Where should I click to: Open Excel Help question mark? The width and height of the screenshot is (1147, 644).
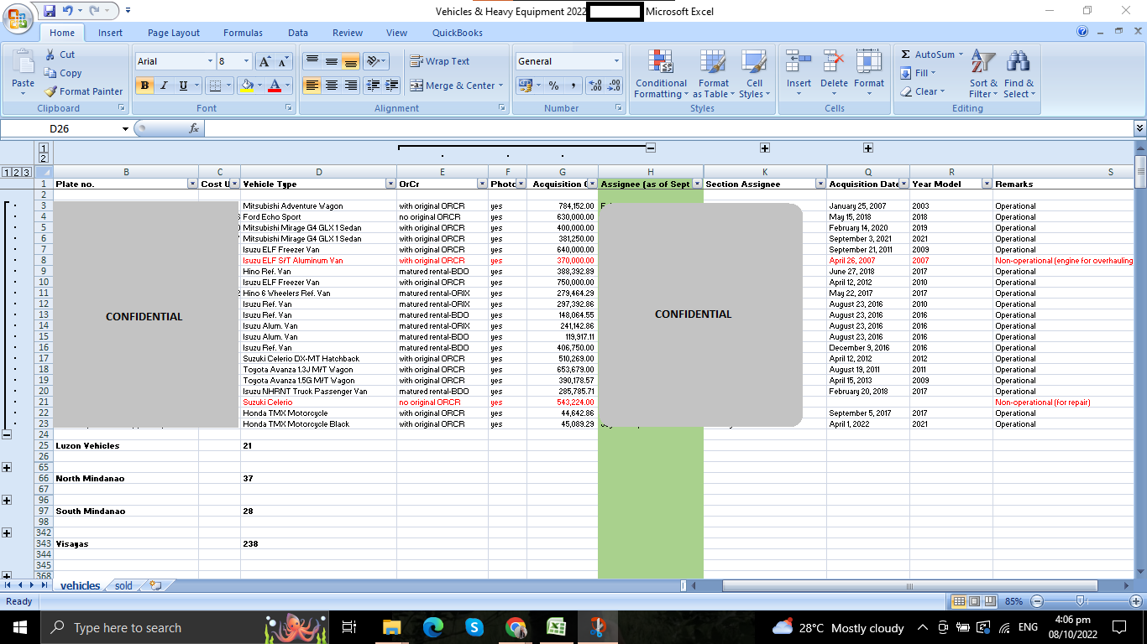tap(1082, 32)
